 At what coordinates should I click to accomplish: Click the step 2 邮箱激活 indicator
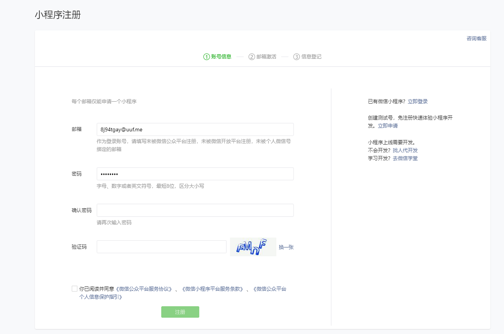(x=264, y=56)
